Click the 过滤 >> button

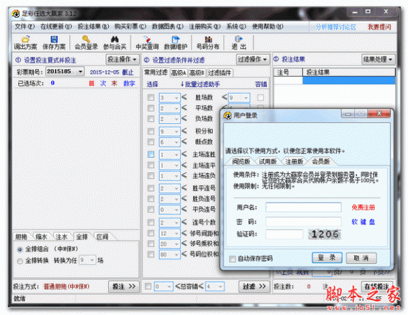pyautogui.click(x=254, y=286)
